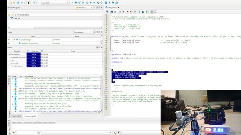Open the ckey_led project revision dropdown
Image resolution: width=241 pixels, height=135 pixels.
coord(55,3)
